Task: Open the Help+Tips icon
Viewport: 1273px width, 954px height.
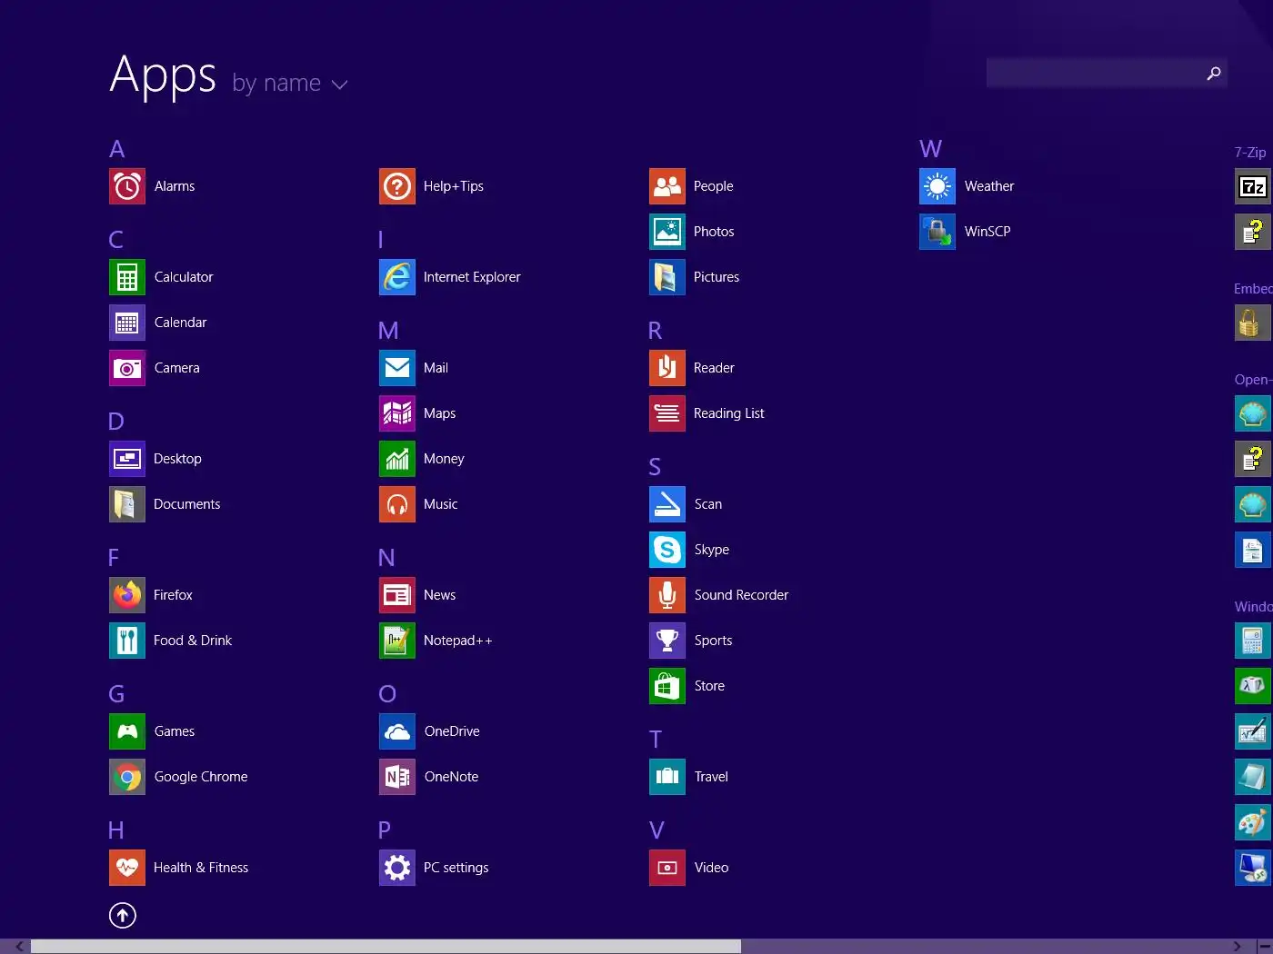Action: coord(397,186)
